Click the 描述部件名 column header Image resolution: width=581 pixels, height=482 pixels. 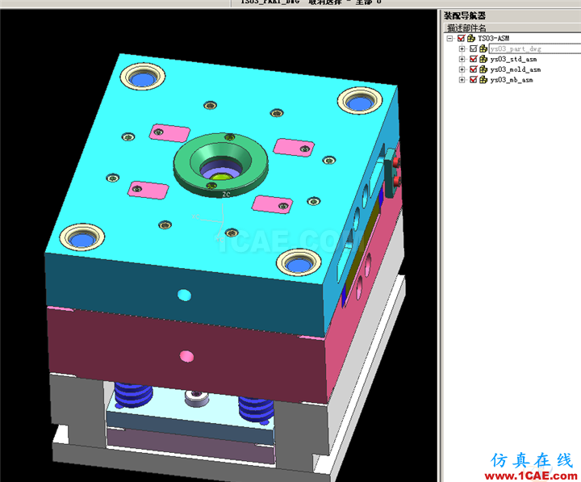pos(512,27)
